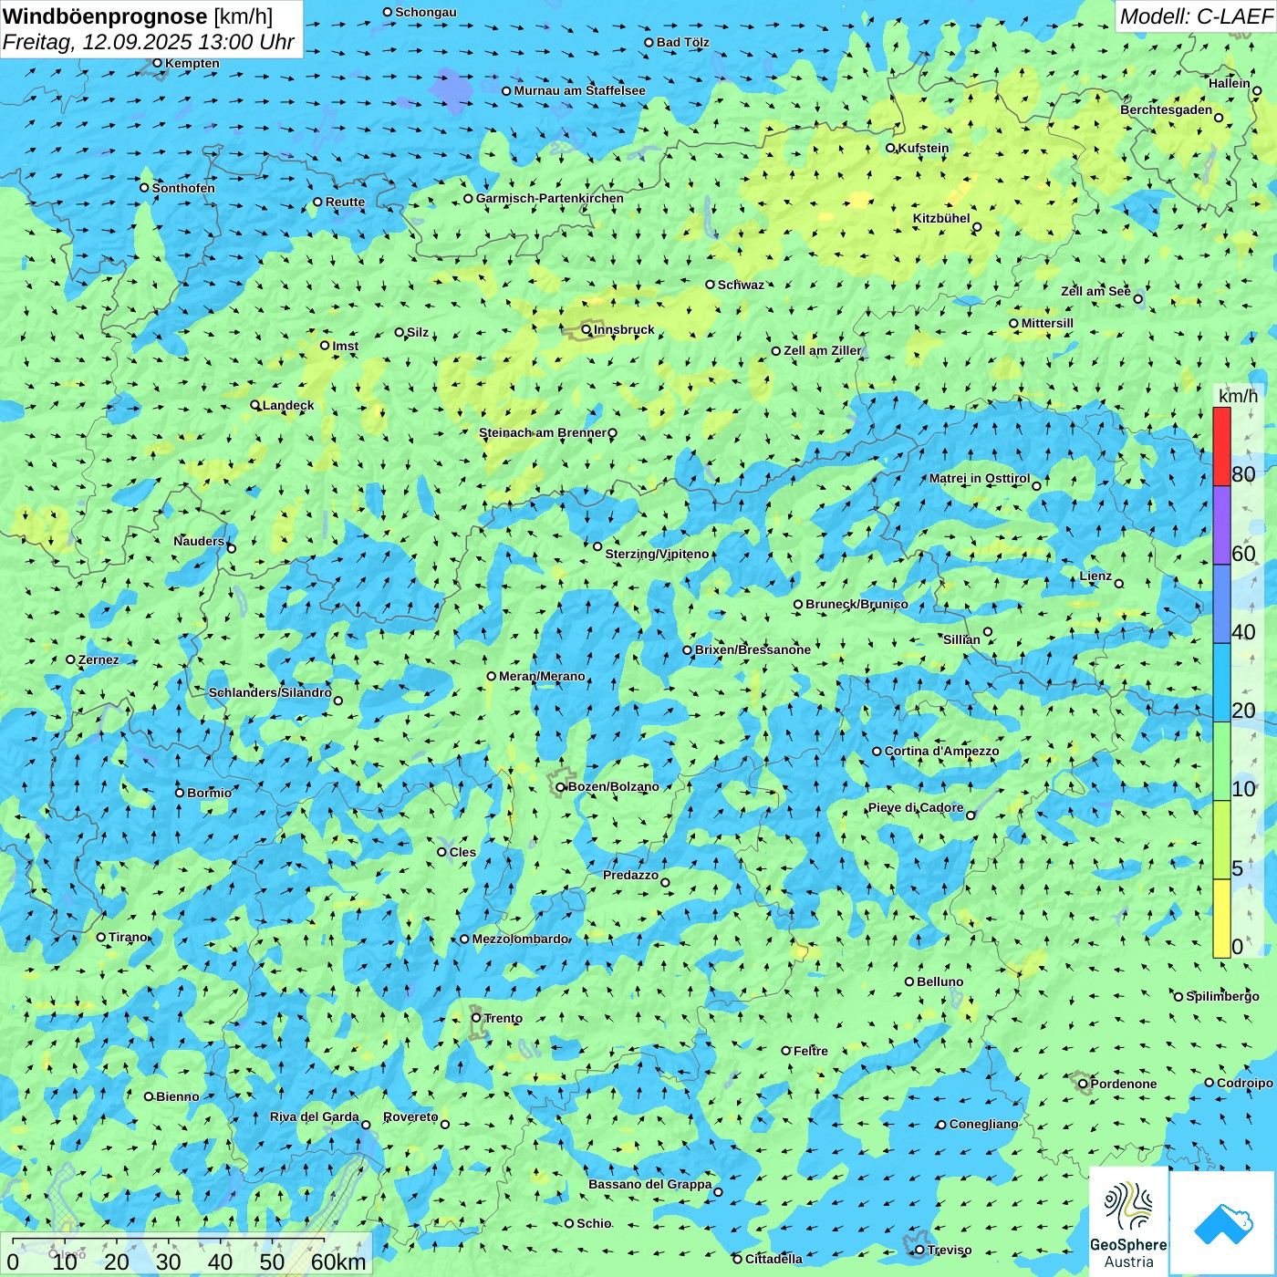Click the Modell: C-LAEF label
Screen dimensions: 1277x1277
coord(1196,16)
